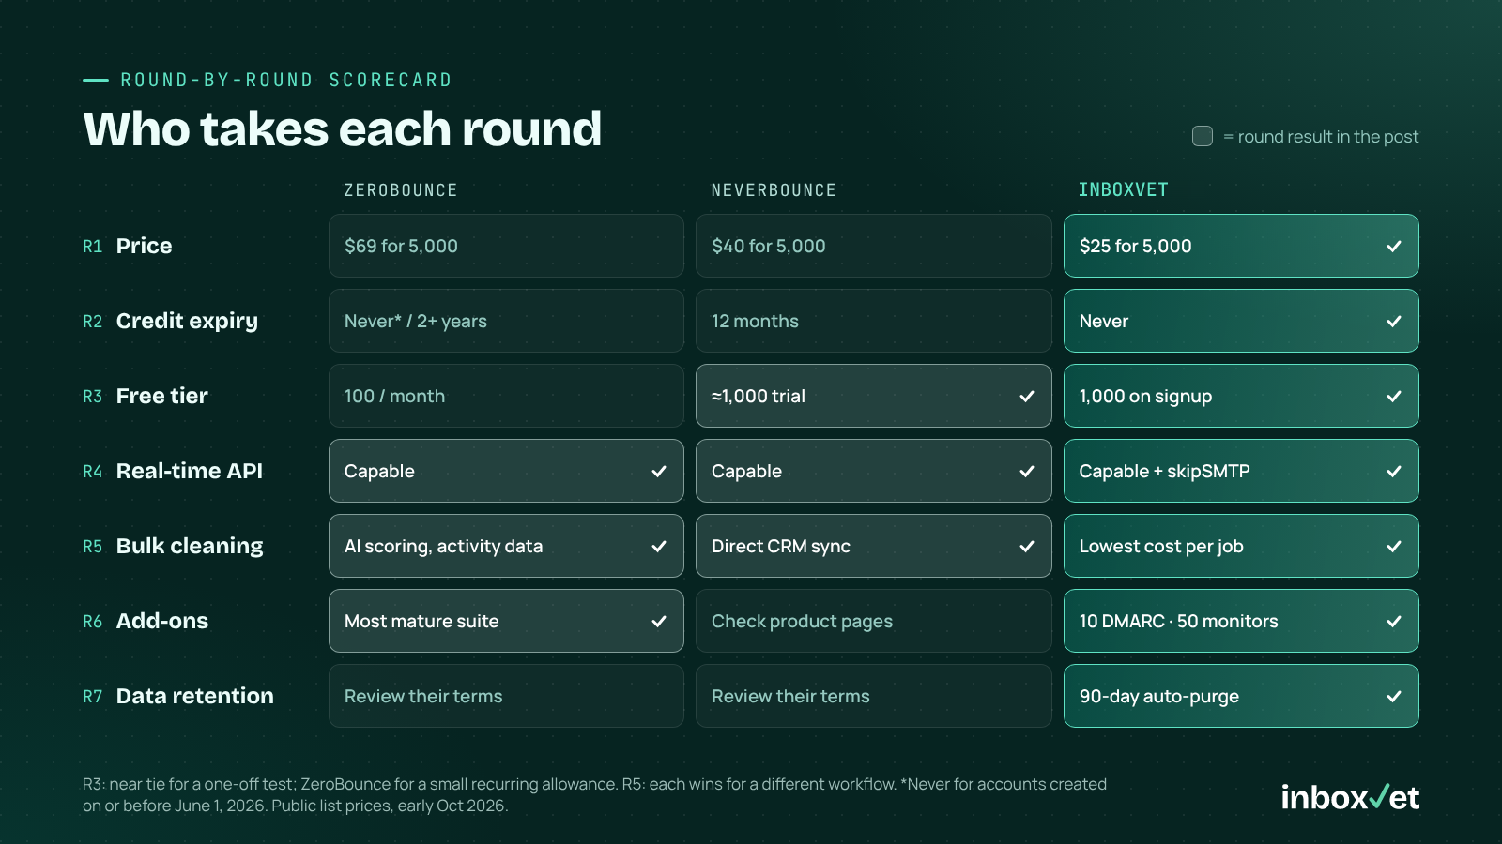
Task: Click the Check product pages cell
Action: pyautogui.click(x=873, y=621)
